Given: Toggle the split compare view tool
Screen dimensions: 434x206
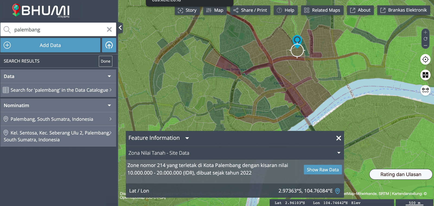Looking at the screenshot, I should click(x=425, y=75).
